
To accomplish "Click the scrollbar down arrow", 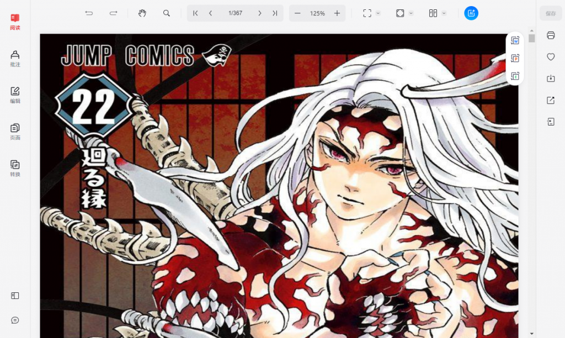I will point(531,334).
